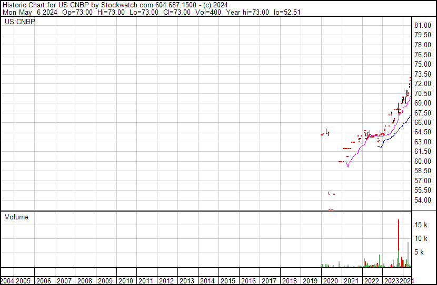
Task: Click the 60.00 price axis label
Action: 422,161
